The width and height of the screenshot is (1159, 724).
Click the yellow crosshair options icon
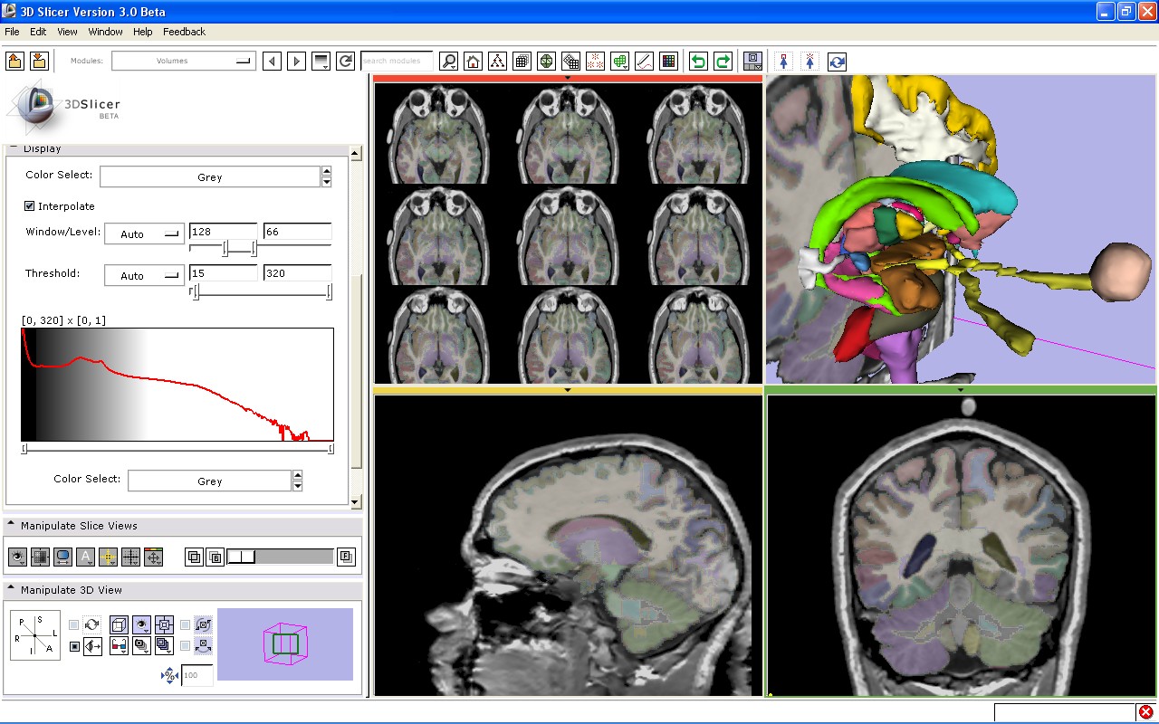point(108,557)
